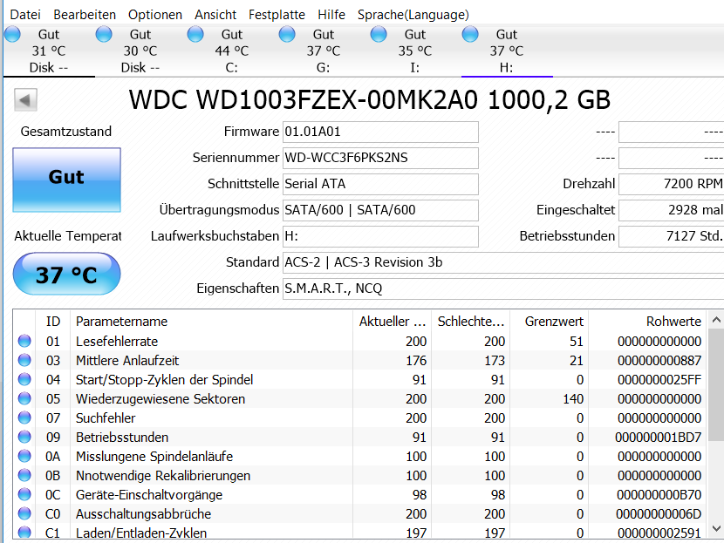The image size is (724, 543).
Task: Open the Optionen menu
Action: (155, 15)
